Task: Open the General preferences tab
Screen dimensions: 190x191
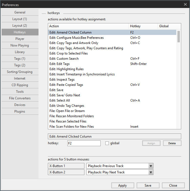Action: tap(20, 12)
